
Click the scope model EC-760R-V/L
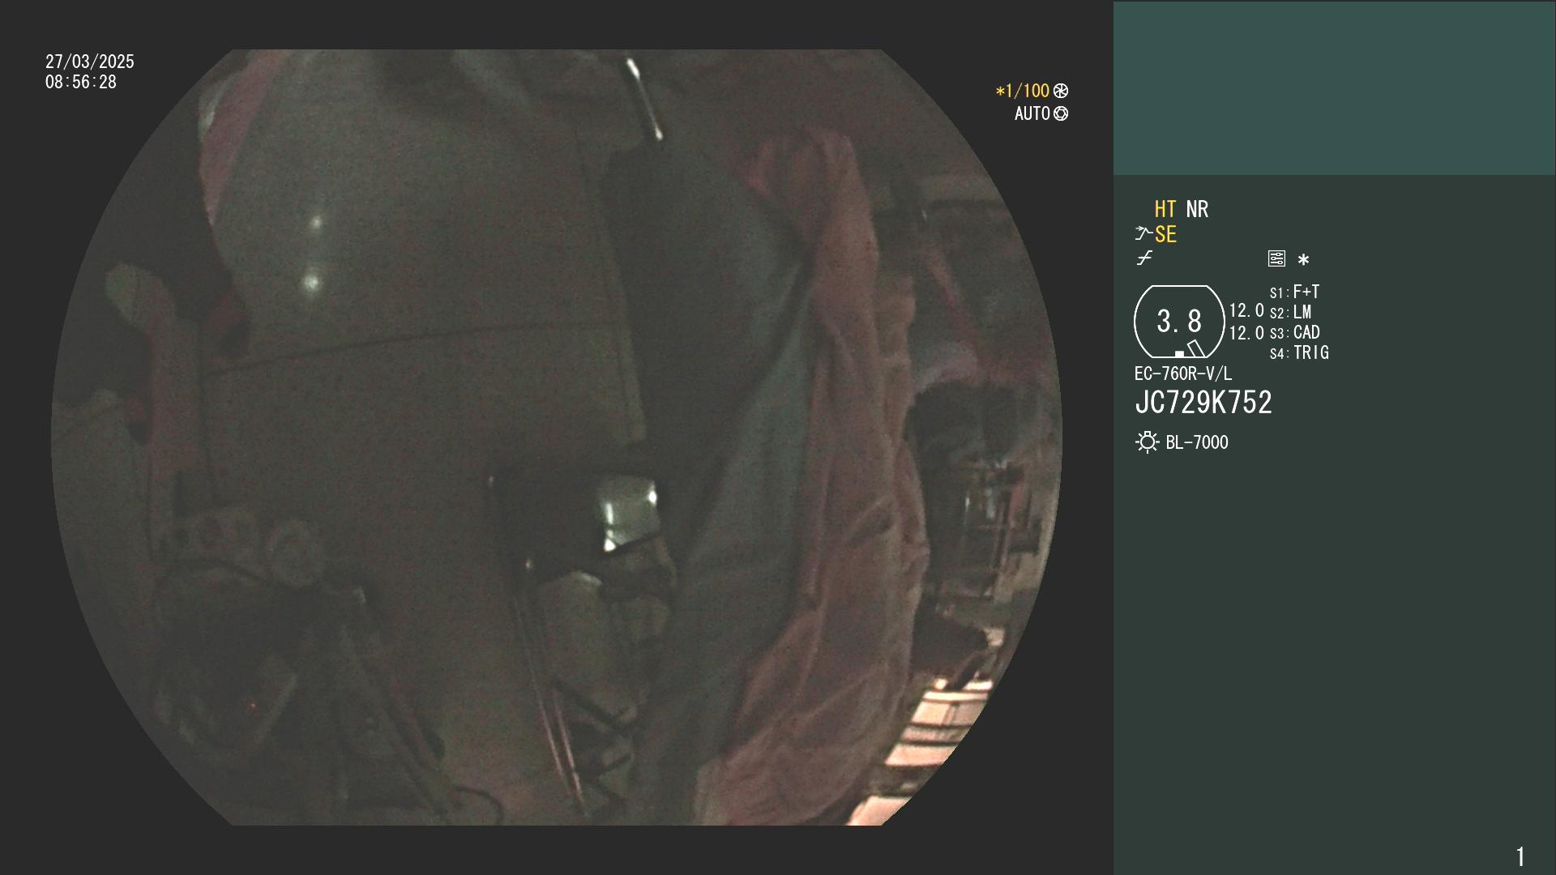(1183, 373)
